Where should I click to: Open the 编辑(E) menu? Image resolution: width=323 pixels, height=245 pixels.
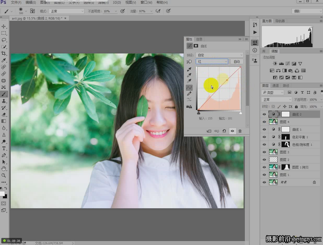(31, 2)
